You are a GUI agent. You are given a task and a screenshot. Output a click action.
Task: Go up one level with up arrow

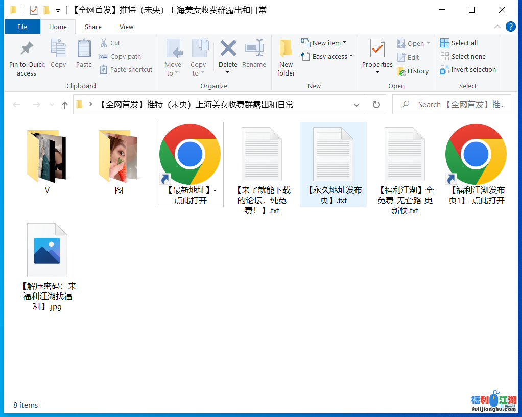click(x=64, y=105)
